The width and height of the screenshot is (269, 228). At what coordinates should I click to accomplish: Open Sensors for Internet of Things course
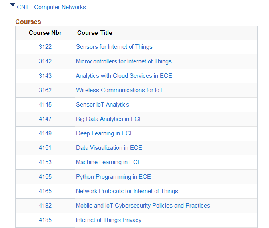(x=114, y=47)
